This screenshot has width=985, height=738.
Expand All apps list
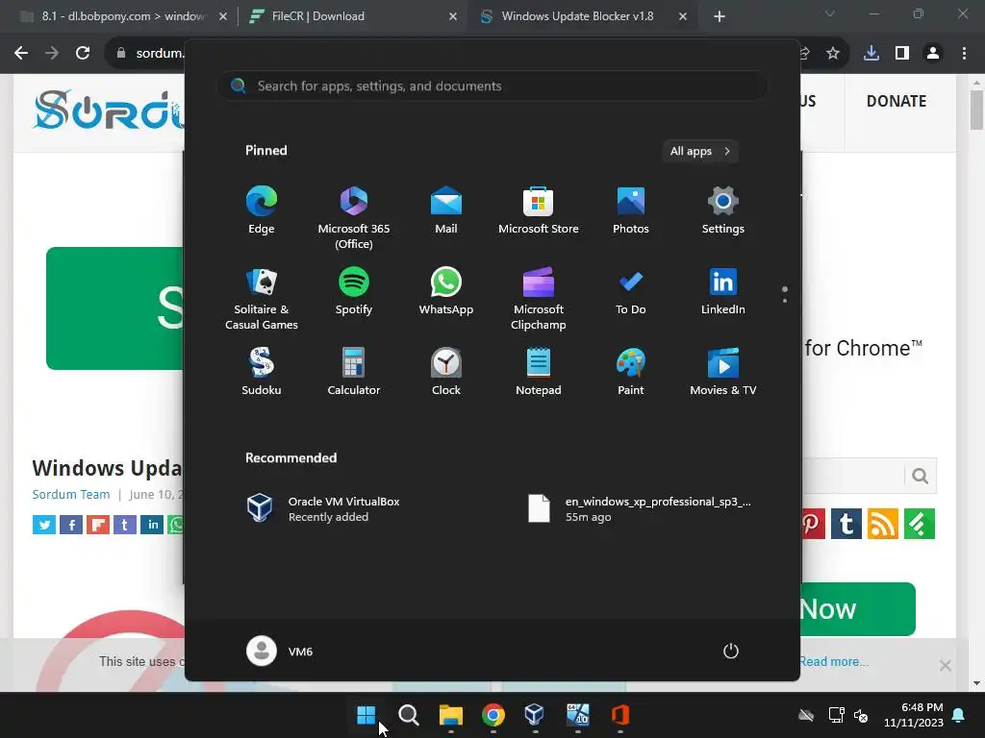(700, 151)
